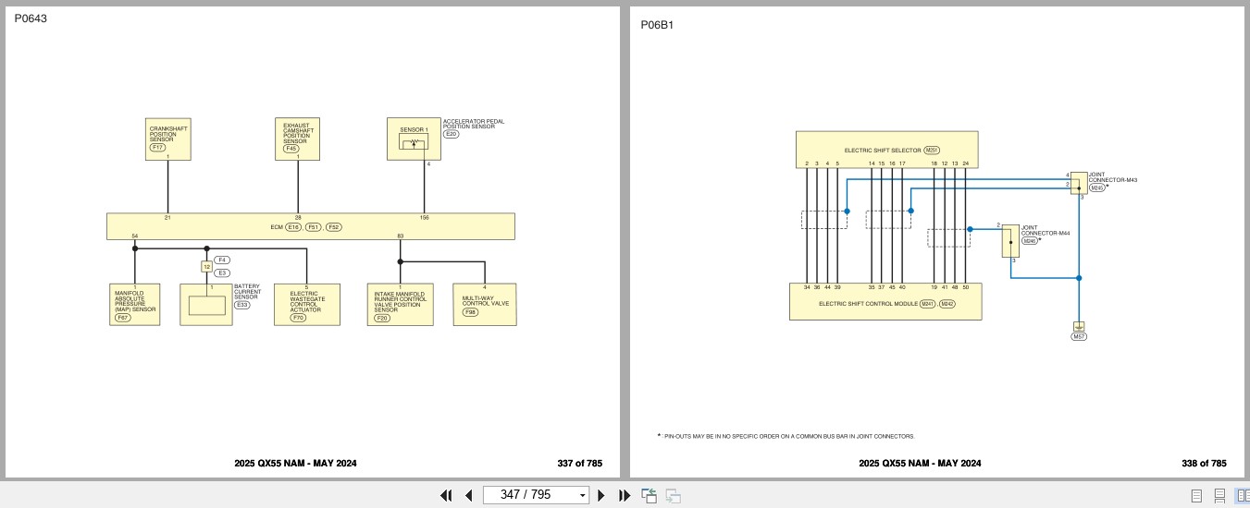Go to the next page
Viewport: 1250px width, 508px height.
pos(600,495)
